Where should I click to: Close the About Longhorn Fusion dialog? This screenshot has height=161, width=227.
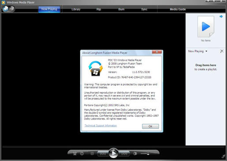pyautogui.click(x=157, y=52)
